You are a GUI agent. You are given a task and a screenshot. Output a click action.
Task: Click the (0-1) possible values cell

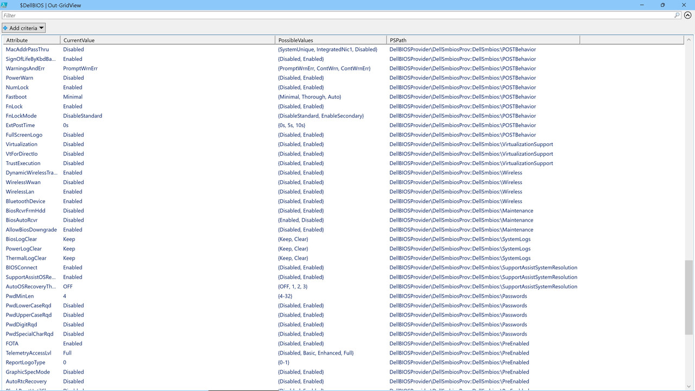tap(283, 363)
